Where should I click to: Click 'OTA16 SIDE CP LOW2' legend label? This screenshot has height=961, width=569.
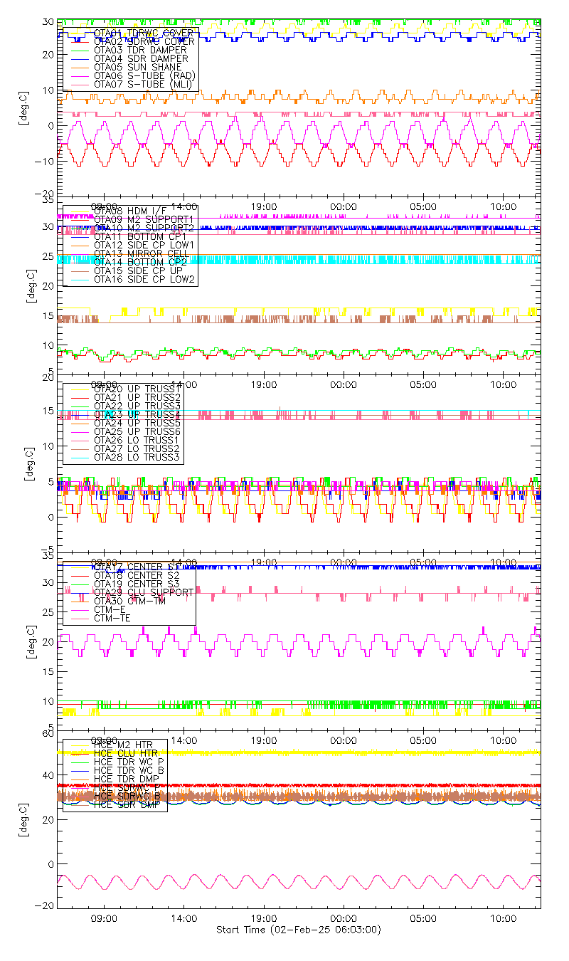tap(144, 278)
